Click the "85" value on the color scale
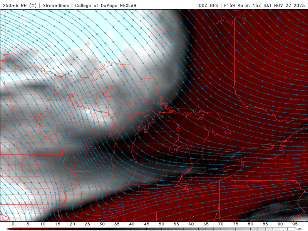The height and width of the screenshot is (231, 308). click(x=265, y=224)
